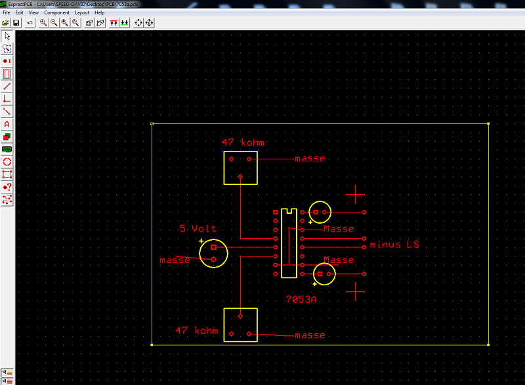The height and width of the screenshot is (385, 525).
Task: Click the upper yellow potentiometer square
Action: [x=240, y=168]
